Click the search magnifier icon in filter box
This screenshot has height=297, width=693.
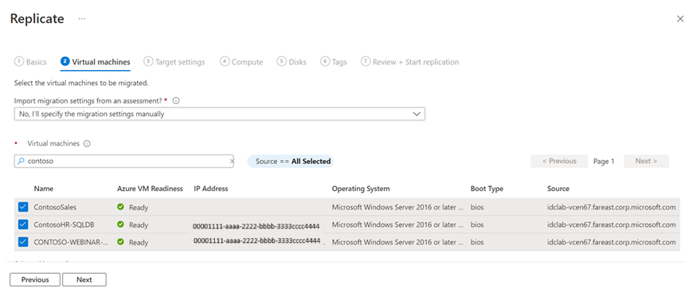click(21, 162)
